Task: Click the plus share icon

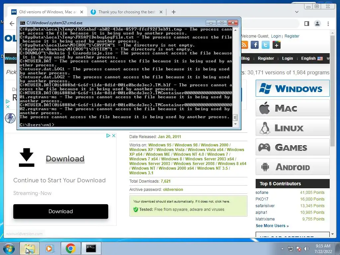Action: tap(277, 45)
